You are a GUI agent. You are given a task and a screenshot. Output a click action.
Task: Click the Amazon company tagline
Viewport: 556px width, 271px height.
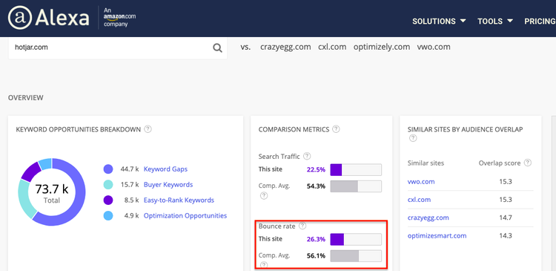pos(119,17)
